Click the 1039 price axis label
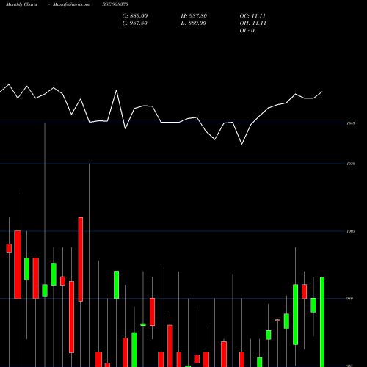This screenshot has width=367, height=367. [351, 164]
